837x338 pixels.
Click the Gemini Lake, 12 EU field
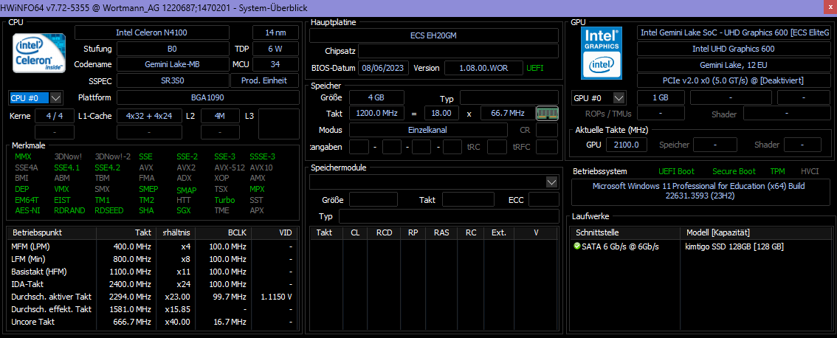pyautogui.click(x=734, y=65)
